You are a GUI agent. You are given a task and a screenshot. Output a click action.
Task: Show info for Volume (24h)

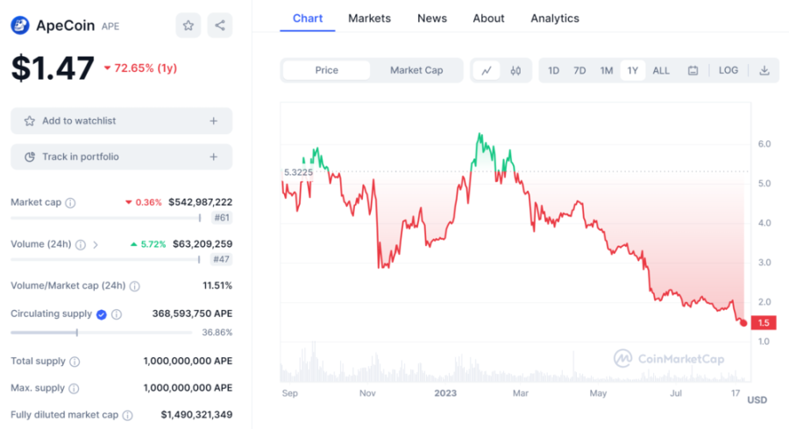[81, 244]
